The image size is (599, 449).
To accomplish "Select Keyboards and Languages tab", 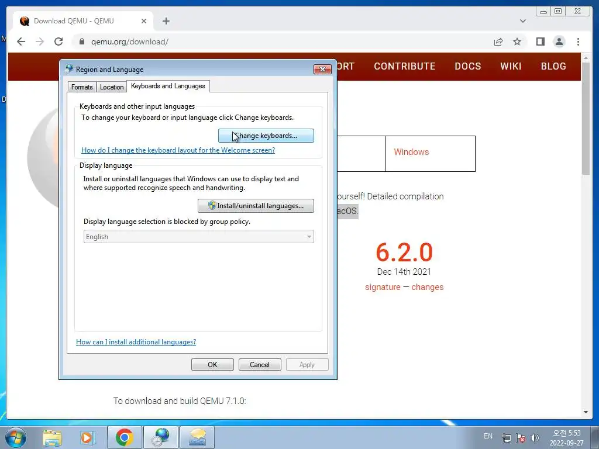I will pos(168,86).
